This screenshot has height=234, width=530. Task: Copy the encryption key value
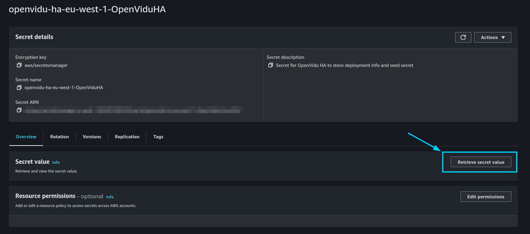pos(19,65)
